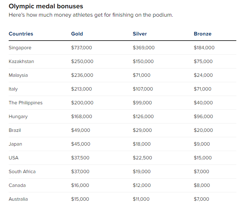Select the Singapore country cell

tap(20, 48)
